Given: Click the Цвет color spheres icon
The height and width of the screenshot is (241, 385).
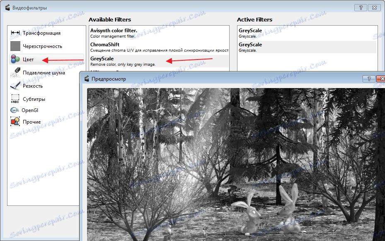Looking at the screenshot, I should click(15, 59).
